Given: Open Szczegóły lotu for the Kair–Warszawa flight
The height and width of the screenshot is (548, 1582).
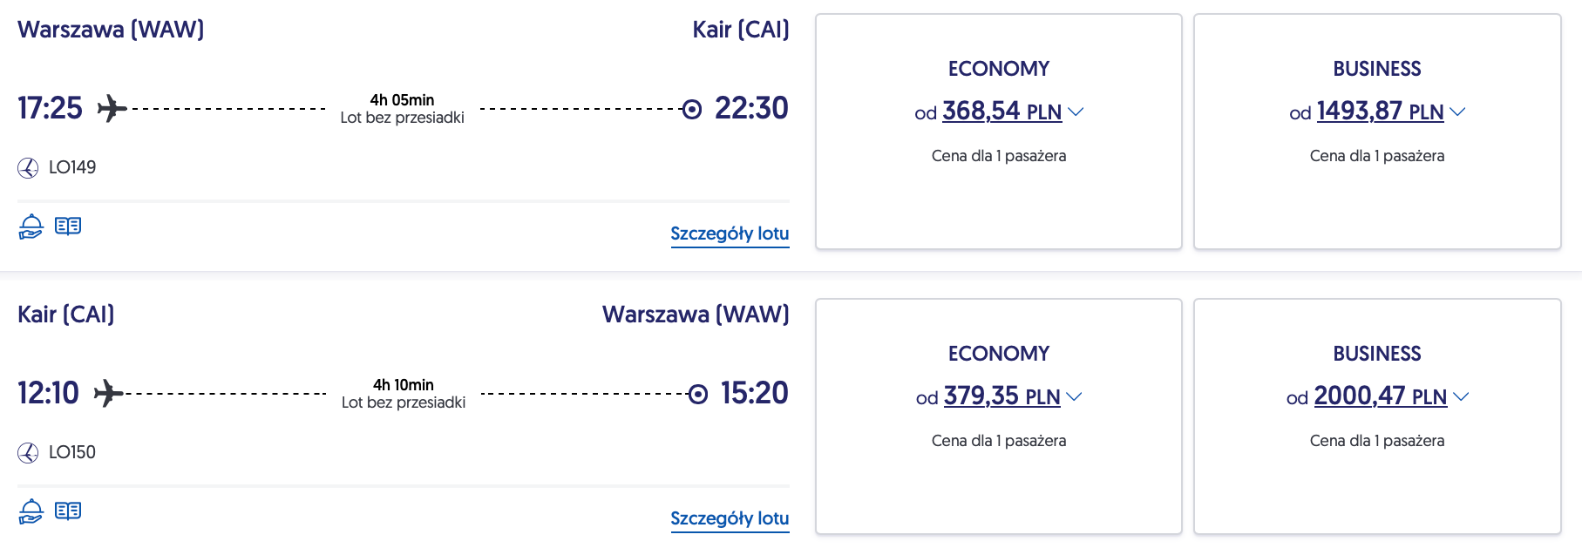Looking at the screenshot, I should pos(730,518).
